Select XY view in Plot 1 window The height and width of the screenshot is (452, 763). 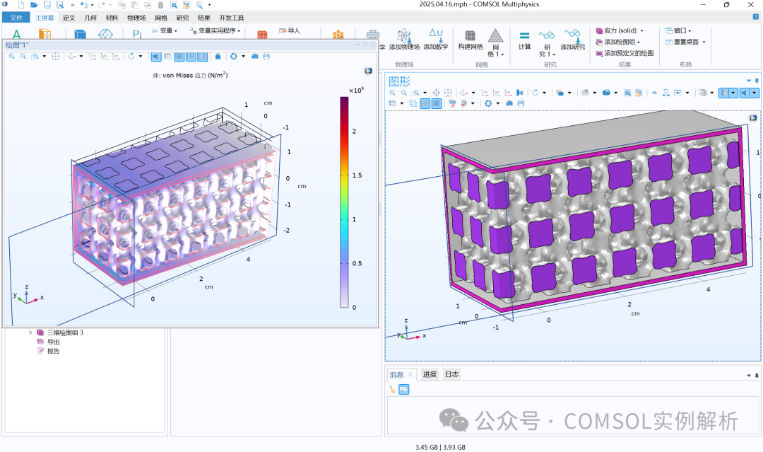pyautogui.click(x=93, y=57)
